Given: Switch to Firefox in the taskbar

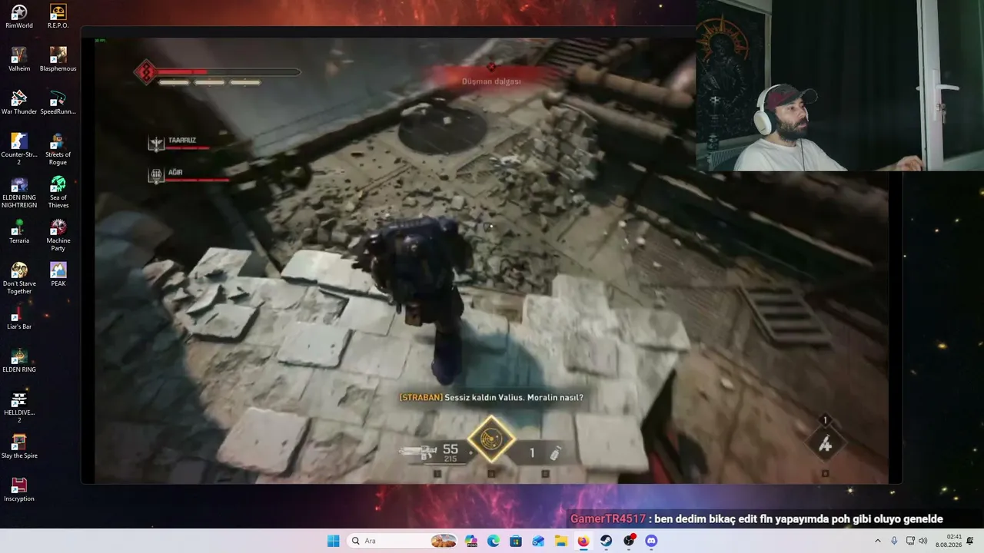Looking at the screenshot, I should click(x=583, y=541).
